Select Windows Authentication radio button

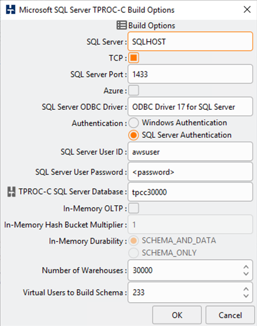pyautogui.click(x=133, y=123)
